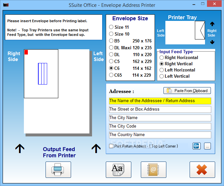The height and width of the screenshot is (186, 224).
Task: Set feed type to Left Horizontal
Action: pos(177,70)
